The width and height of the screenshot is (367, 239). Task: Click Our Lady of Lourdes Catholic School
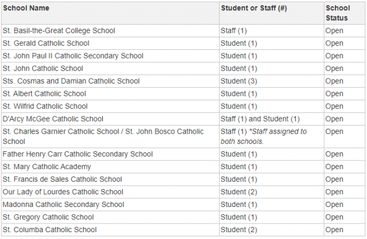pos(63,192)
